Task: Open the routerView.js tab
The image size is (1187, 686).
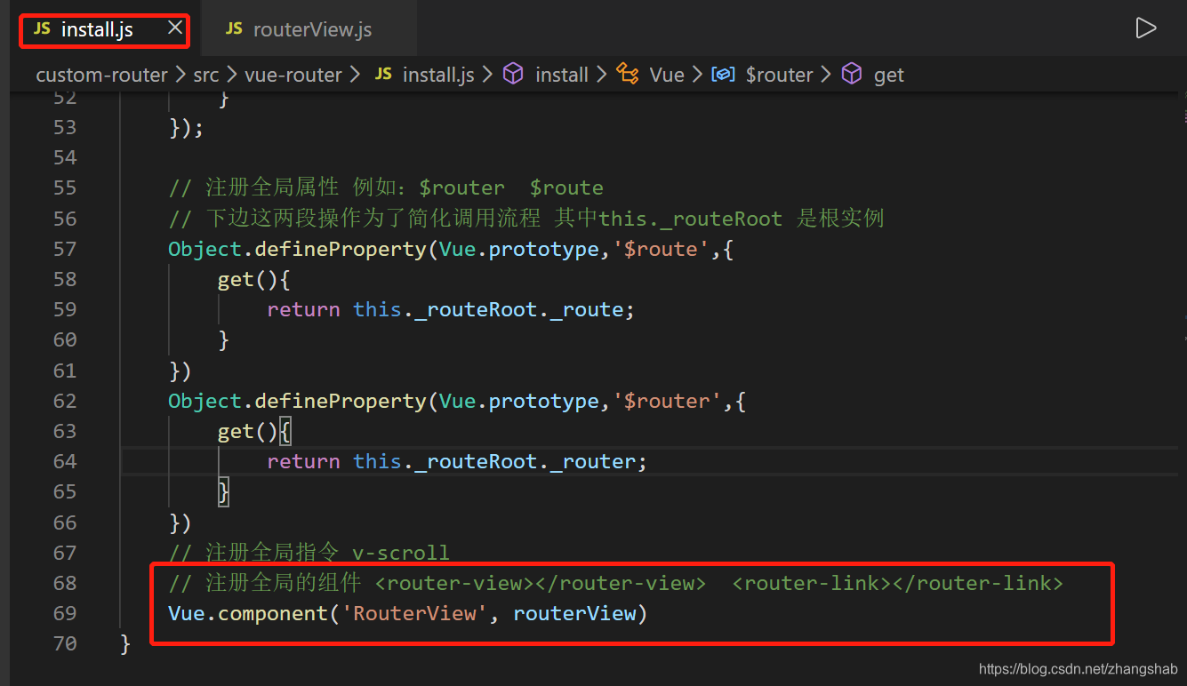Action: point(308,29)
